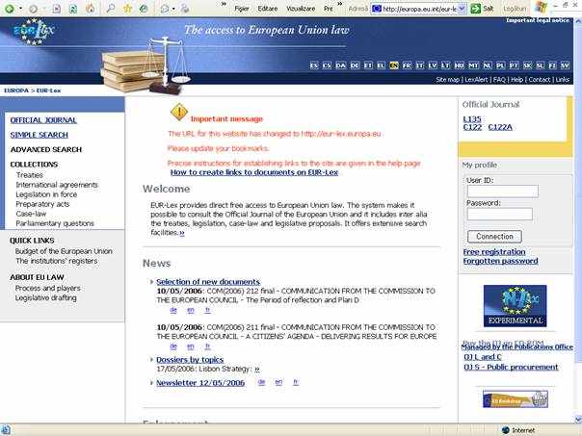
Task: Open Budget of the European Union quick link
Action: (64, 251)
